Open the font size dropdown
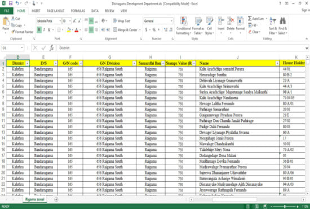 [70, 21]
